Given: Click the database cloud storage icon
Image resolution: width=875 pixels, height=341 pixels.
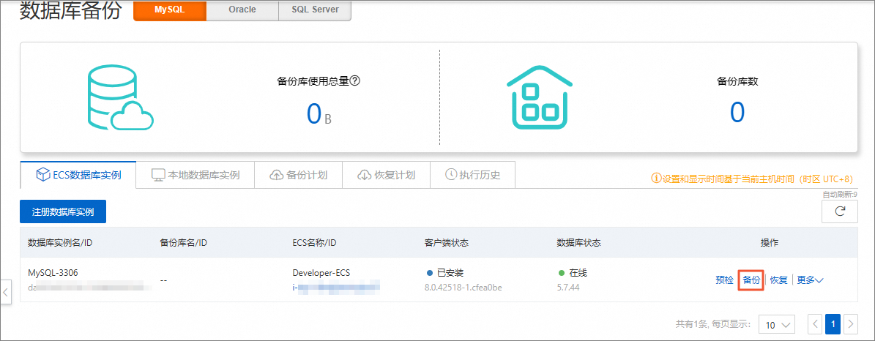Looking at the screenshot, I should [x=119, y=99].
